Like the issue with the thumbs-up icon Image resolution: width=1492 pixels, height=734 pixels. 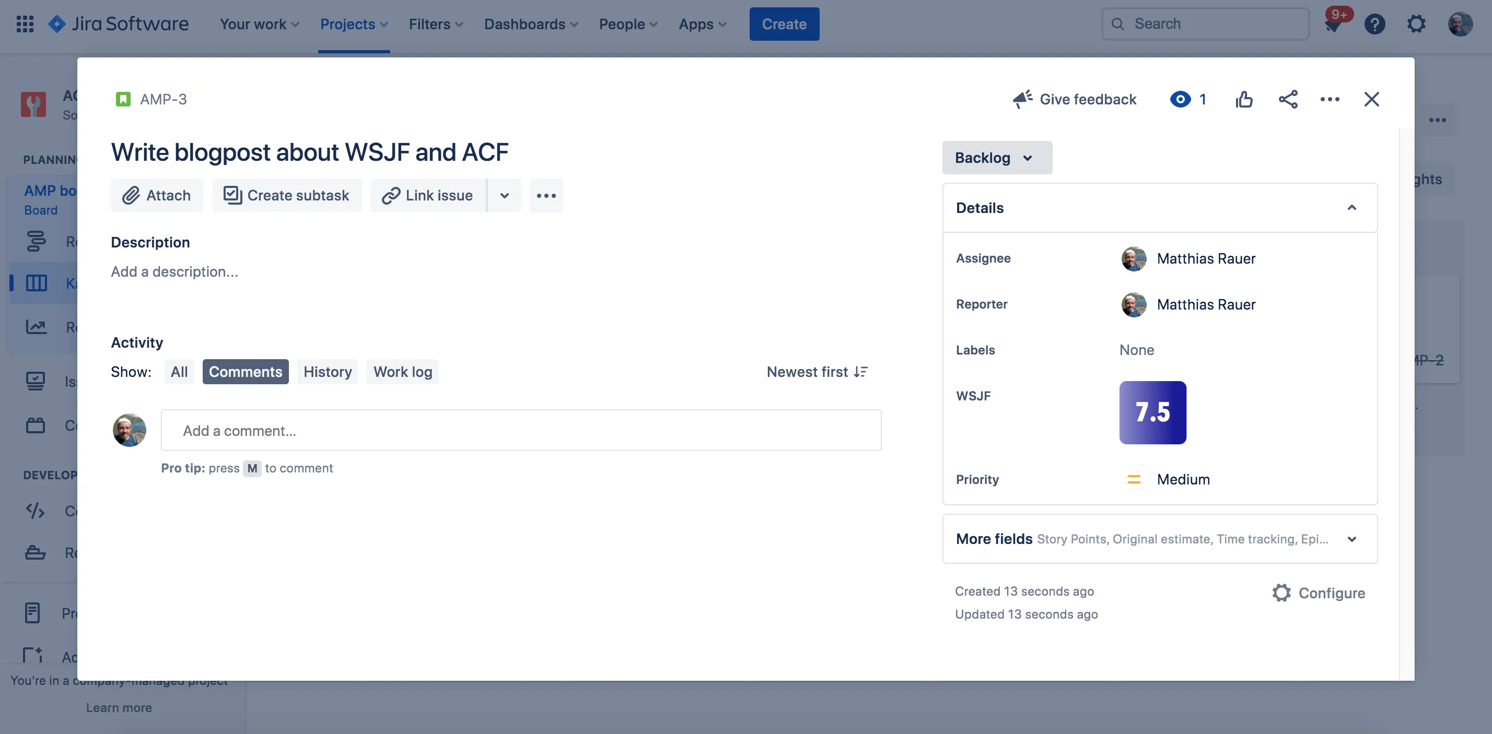1244,99
